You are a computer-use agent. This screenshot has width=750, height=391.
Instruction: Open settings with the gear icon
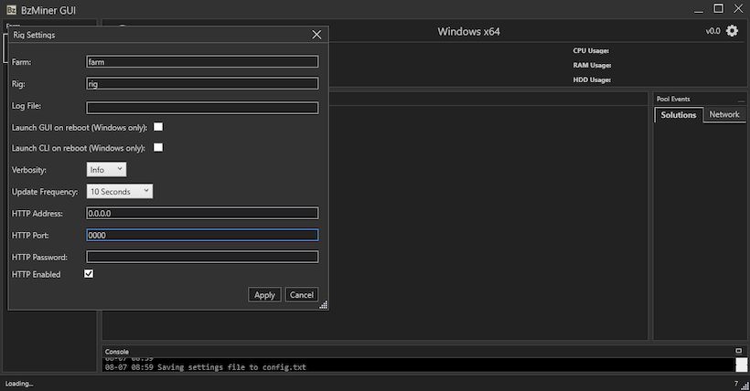tap(732, 31)
